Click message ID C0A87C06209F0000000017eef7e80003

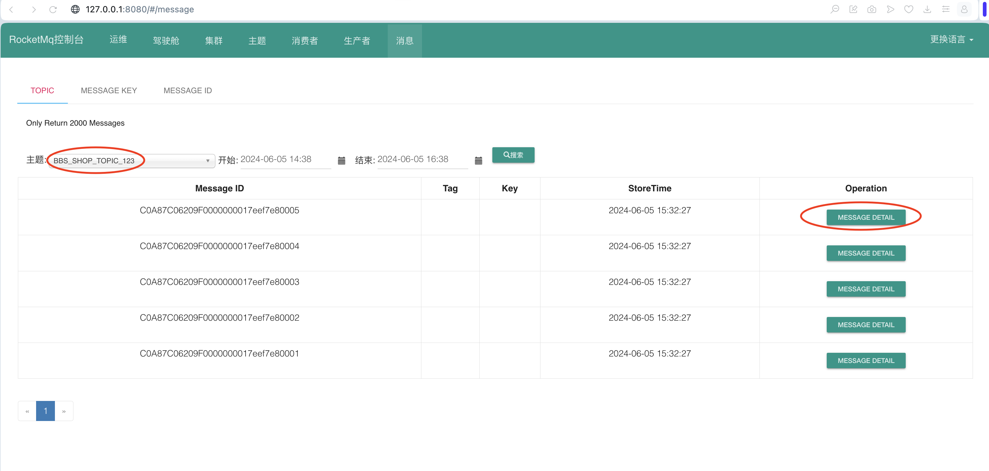220,282
